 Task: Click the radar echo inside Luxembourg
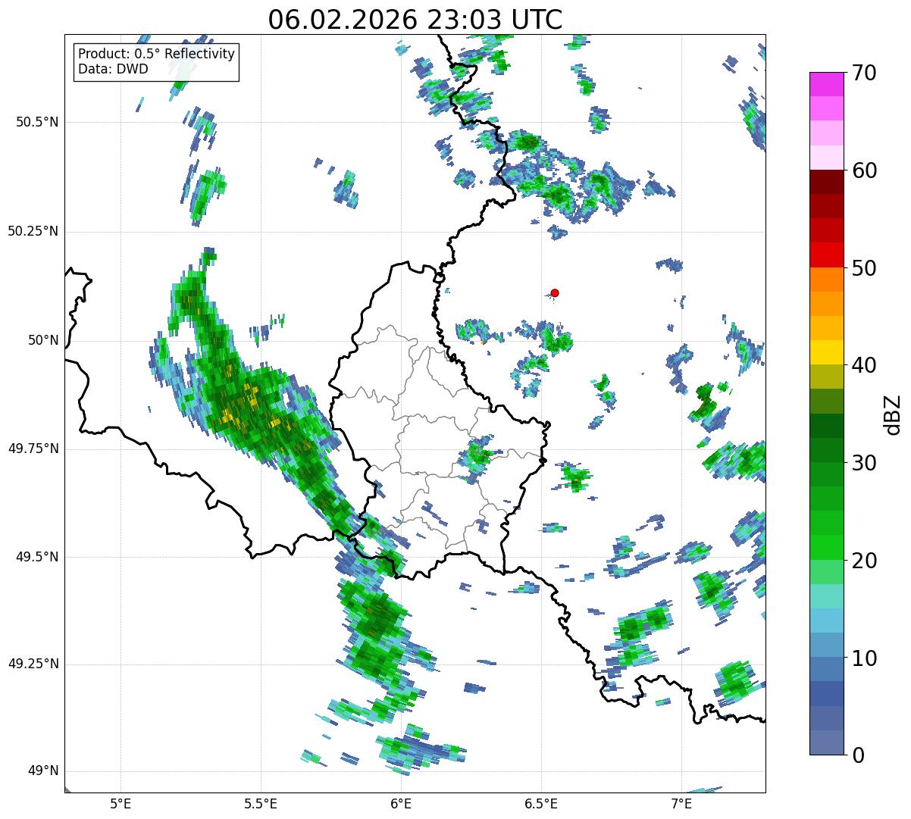[477, 456]
